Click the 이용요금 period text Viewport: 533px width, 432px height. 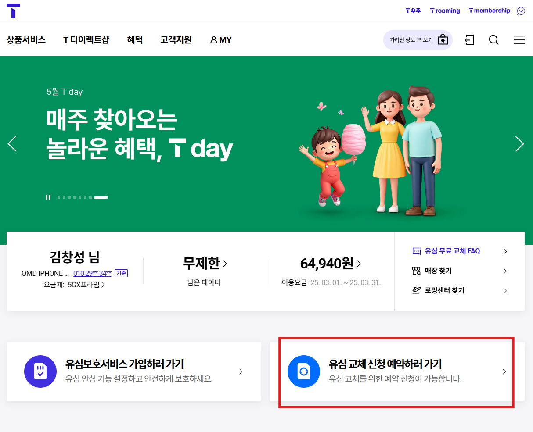[x=346, y=282]
